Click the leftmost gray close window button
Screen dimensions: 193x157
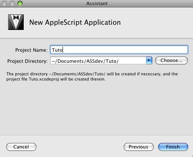[x=4, y=3]
